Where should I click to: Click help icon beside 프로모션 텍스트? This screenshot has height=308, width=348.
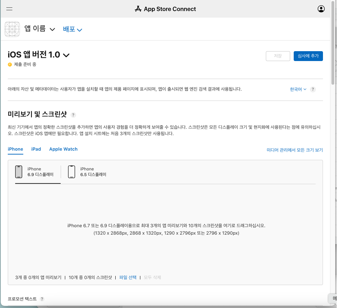42,299
